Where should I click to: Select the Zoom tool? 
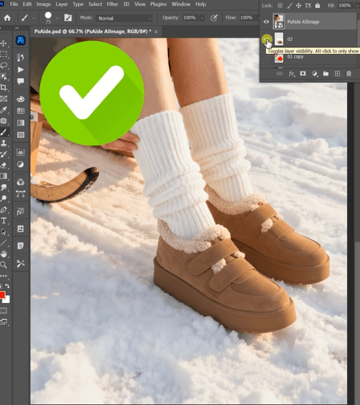(3, 265)
